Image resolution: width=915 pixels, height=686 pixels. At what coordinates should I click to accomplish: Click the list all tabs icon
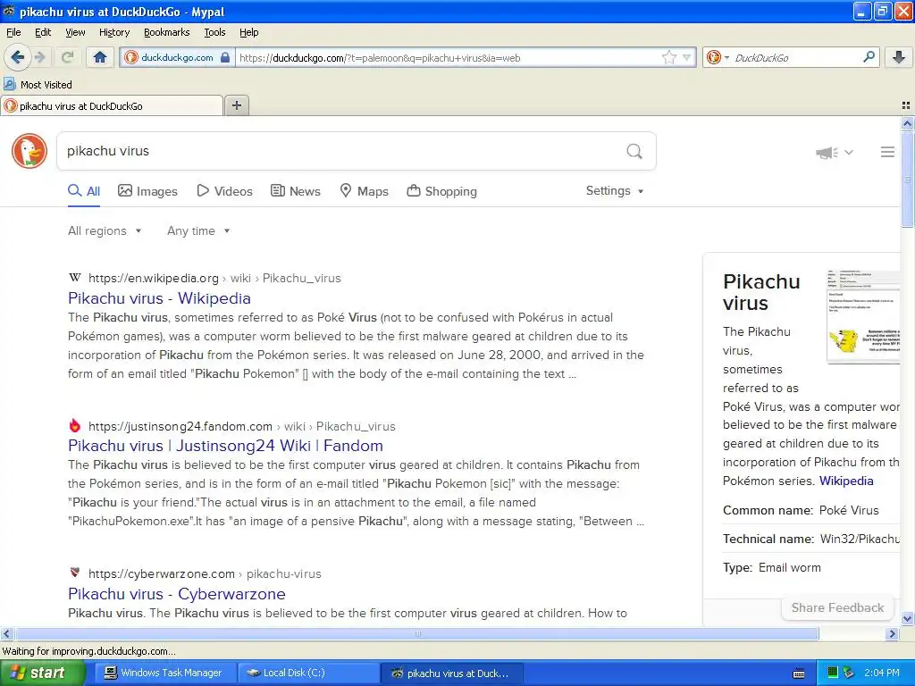point(906,105)
